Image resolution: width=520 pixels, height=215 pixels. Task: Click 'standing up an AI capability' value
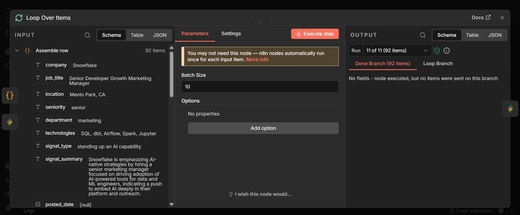click(109, 147)
